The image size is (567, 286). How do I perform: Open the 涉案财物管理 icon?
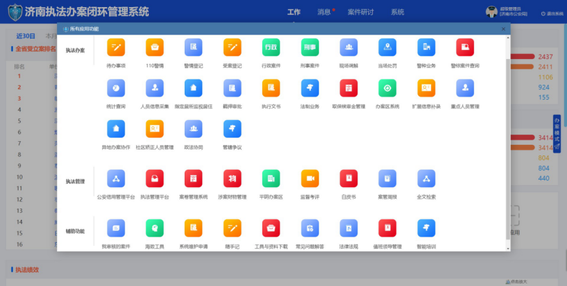coord(232,178)
